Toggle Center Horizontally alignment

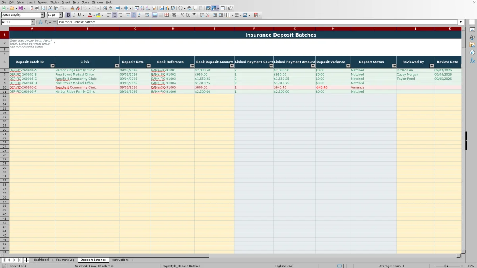point(114,15)
